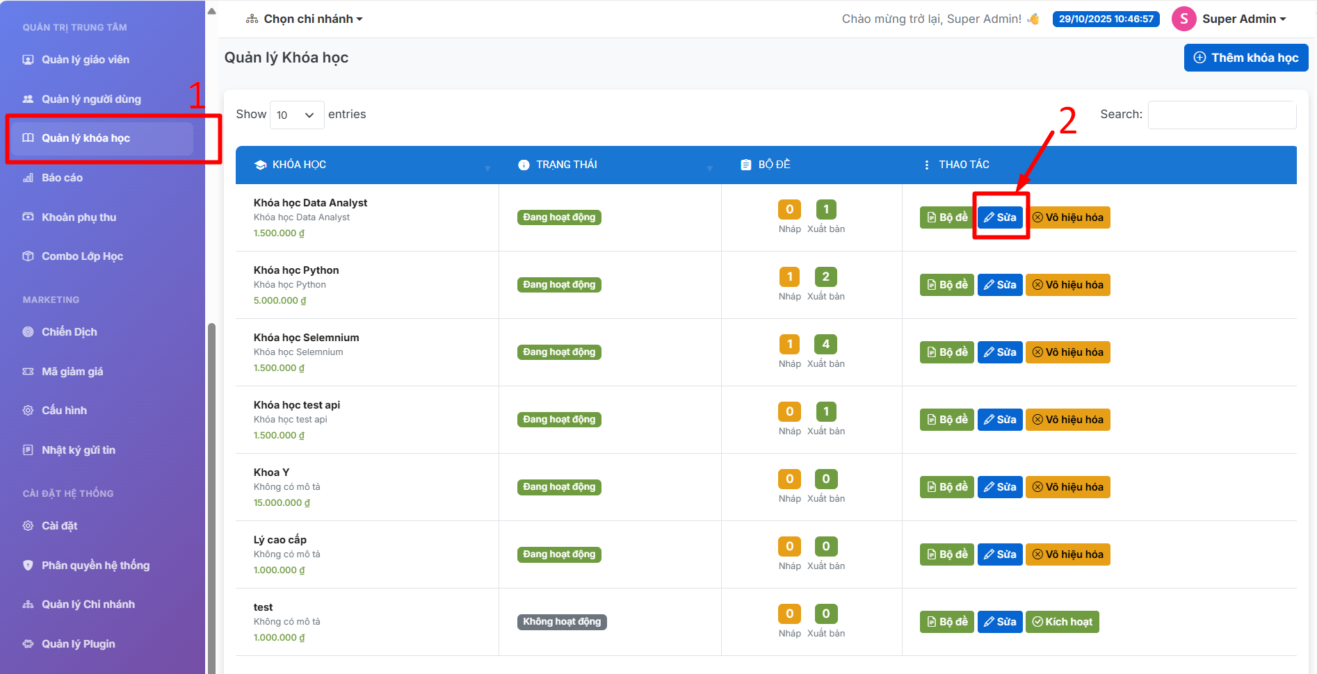Click the info icon beside TRẠNG THÁI
Image resolution: width=1317 pixels, height=674 pixels.
524,165
